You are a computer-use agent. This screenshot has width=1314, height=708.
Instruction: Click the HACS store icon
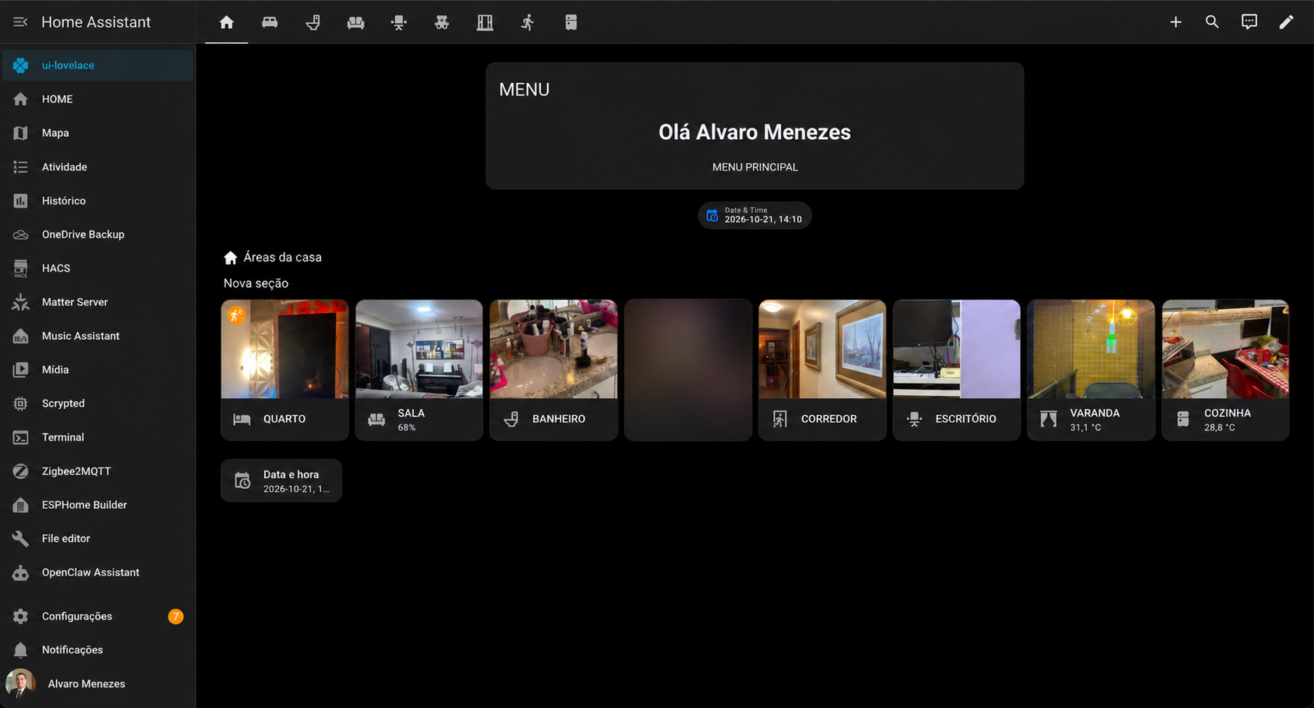point(21,268)
